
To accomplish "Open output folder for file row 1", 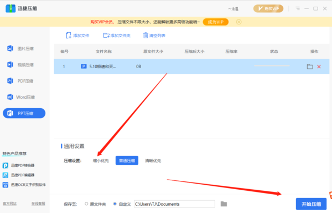I will (310, 67).
